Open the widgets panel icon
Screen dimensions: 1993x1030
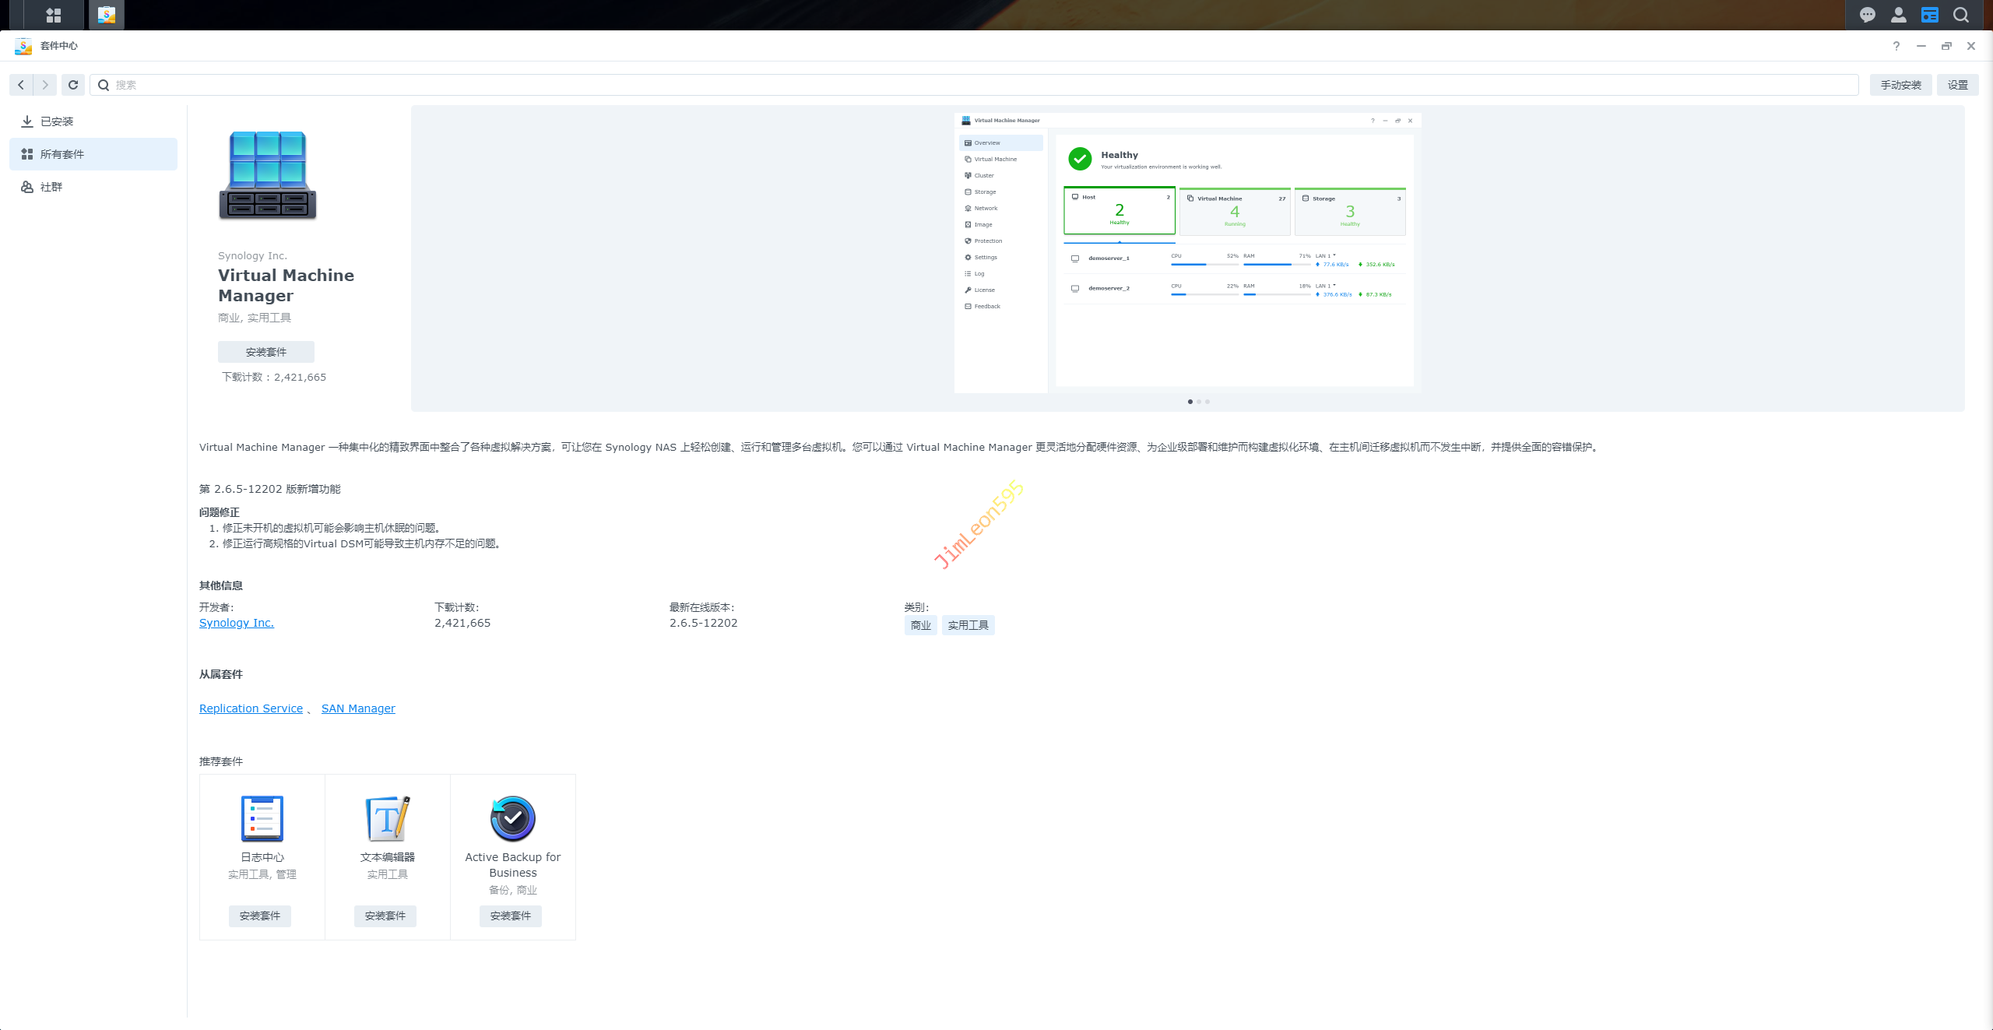(x=1929, y=15)
